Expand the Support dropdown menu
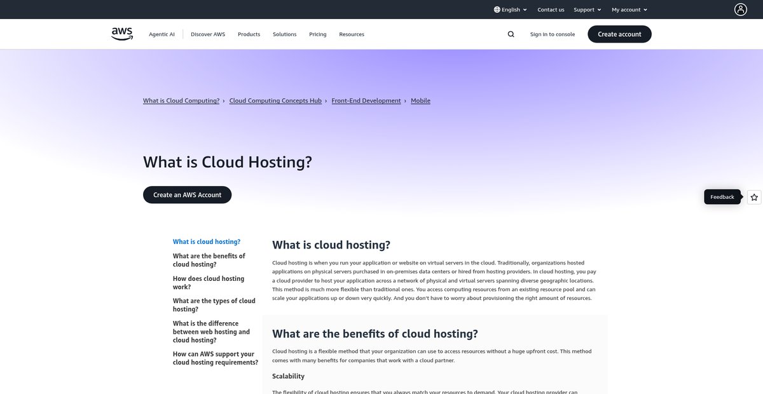The width and height of the screenshot is (763, 394). (x=588, y=10)
